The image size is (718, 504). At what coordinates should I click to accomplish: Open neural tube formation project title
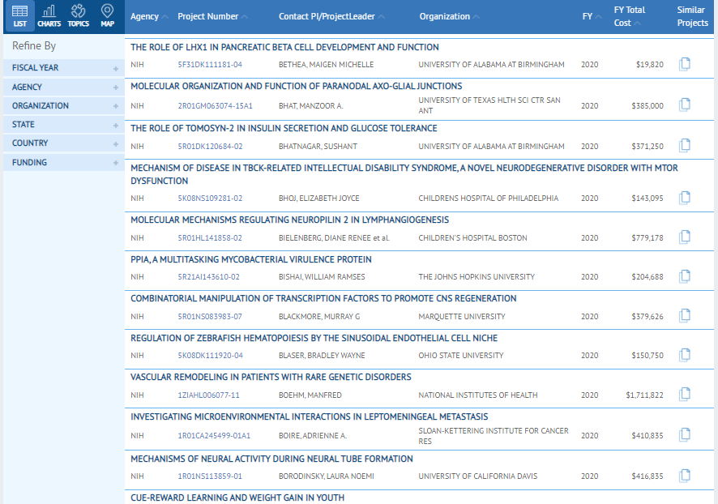(x=272, y=459)
